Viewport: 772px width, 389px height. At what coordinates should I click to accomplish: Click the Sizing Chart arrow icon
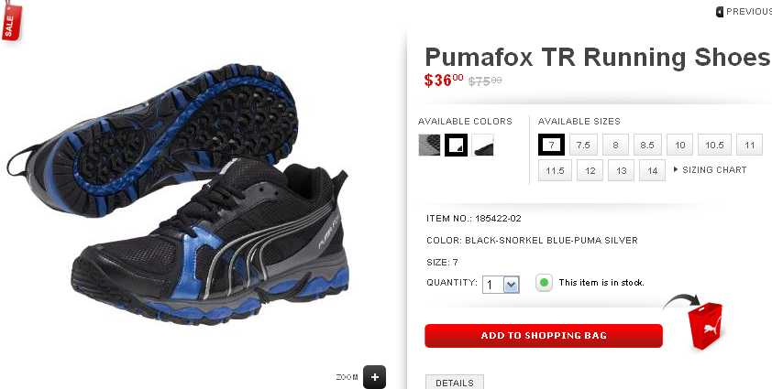pos(676,169)
